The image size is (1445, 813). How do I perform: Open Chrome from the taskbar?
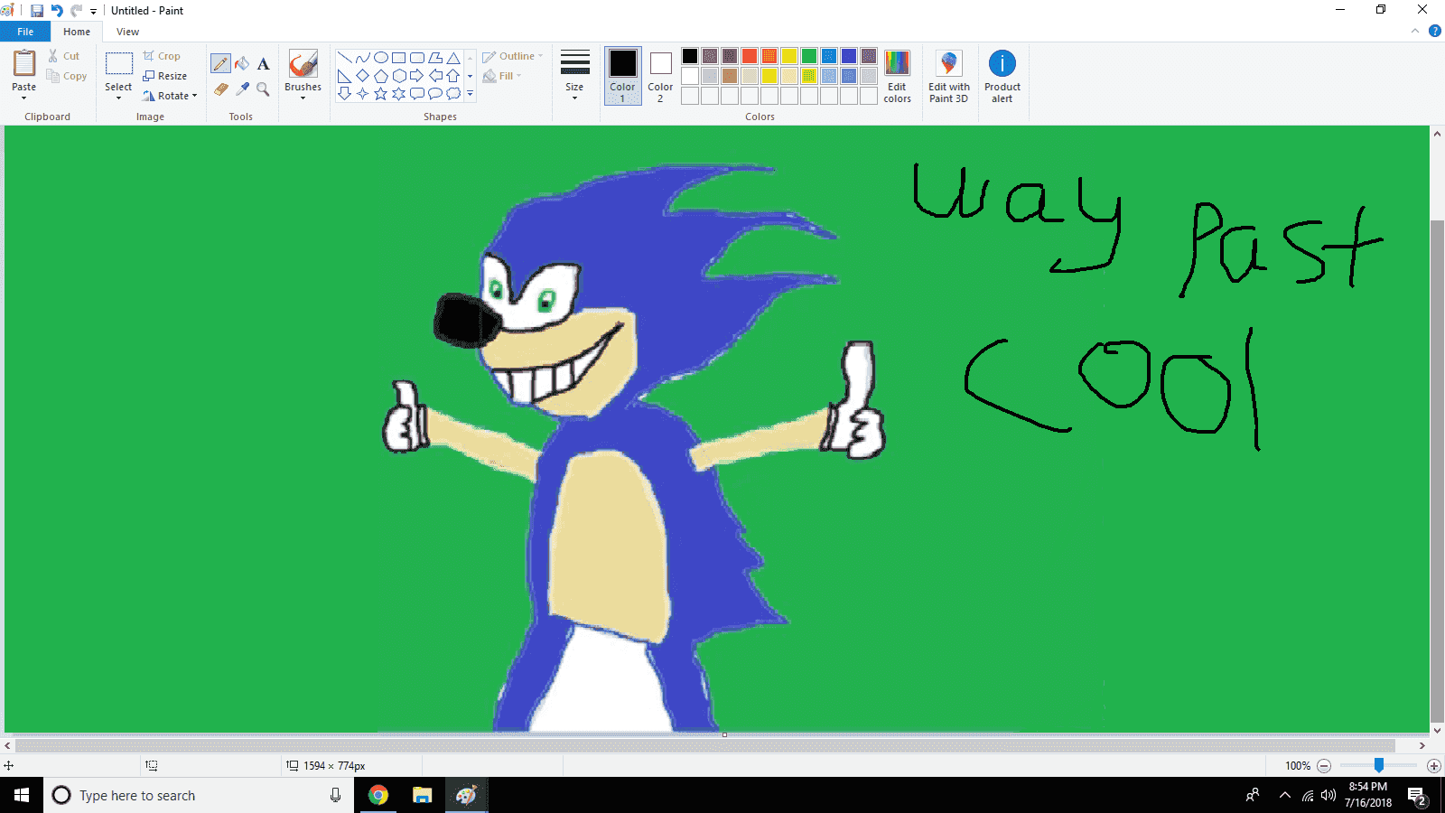tap(378, 795)
